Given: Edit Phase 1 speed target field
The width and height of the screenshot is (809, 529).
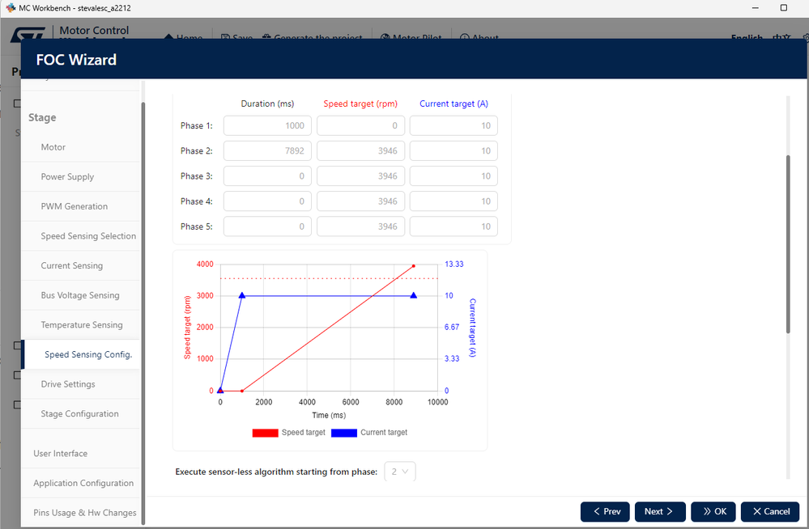Looking at the screenshot, I should click(x=360, y=126).
